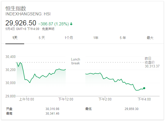Viewport: 165px width, 121px height.
Task: Click the current price 29,926.50
Action: 21,23
